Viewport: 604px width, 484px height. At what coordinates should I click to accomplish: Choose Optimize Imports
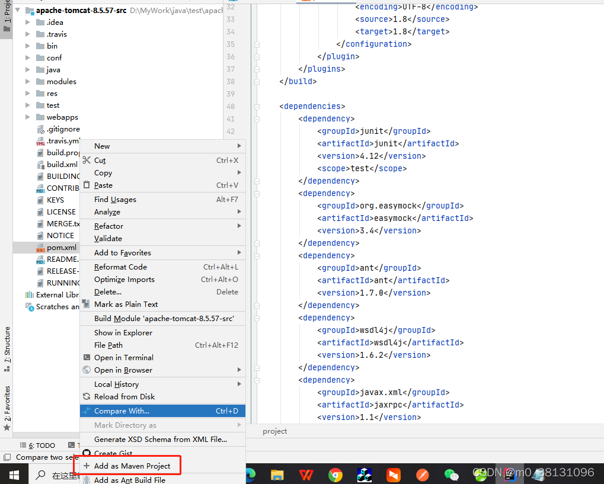[x=162, y=280]
